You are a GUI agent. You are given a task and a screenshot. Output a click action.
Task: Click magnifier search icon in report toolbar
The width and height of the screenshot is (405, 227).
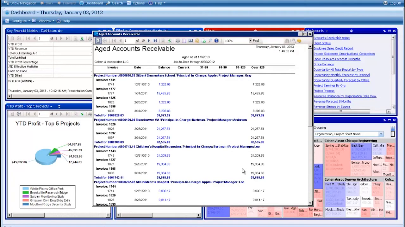click(x=210, y=41)
